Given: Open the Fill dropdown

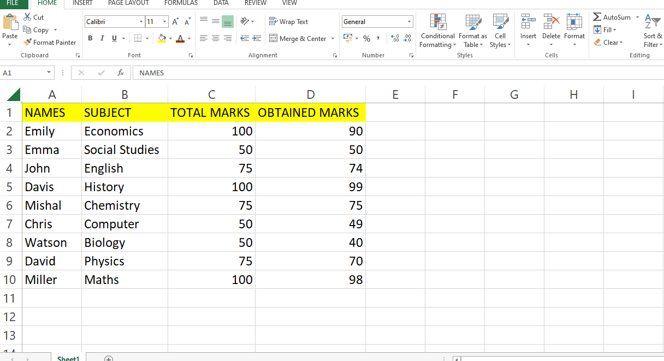Looking at the screenshot, I should 605,30.
